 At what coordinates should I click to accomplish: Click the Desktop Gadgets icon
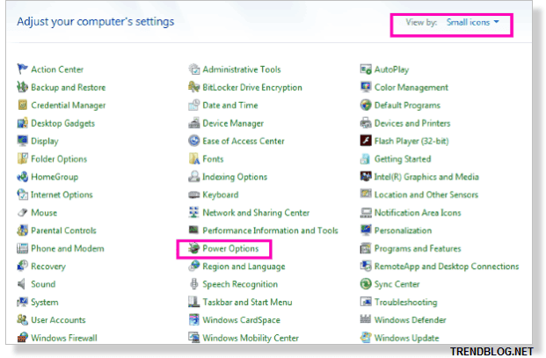(22, 123)
